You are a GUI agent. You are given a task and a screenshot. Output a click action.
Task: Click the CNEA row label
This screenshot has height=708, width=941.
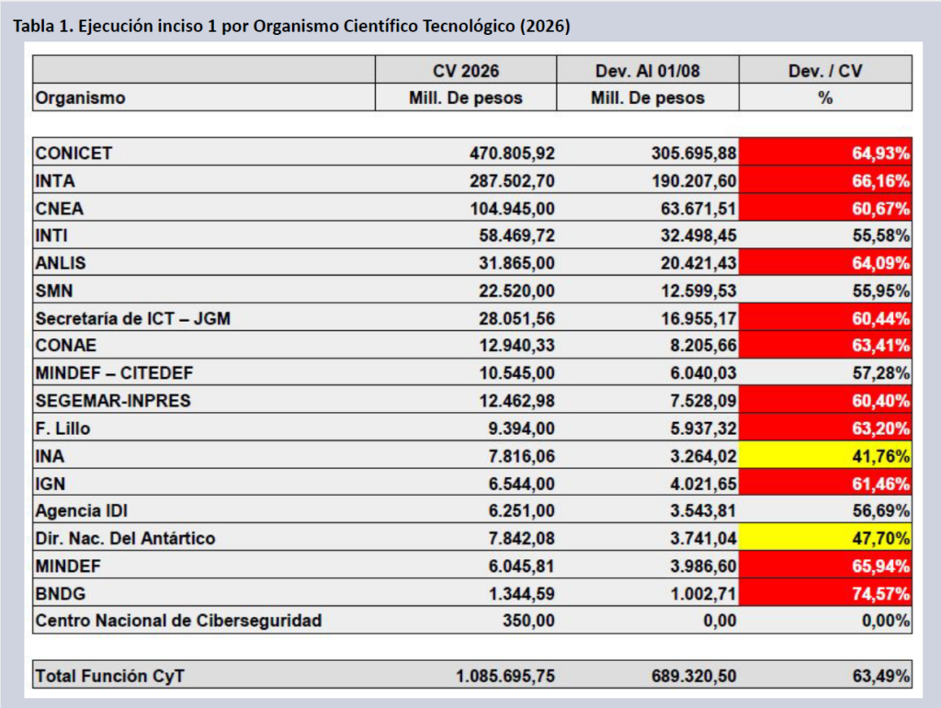pyautogui.click(x=60, y=209)
